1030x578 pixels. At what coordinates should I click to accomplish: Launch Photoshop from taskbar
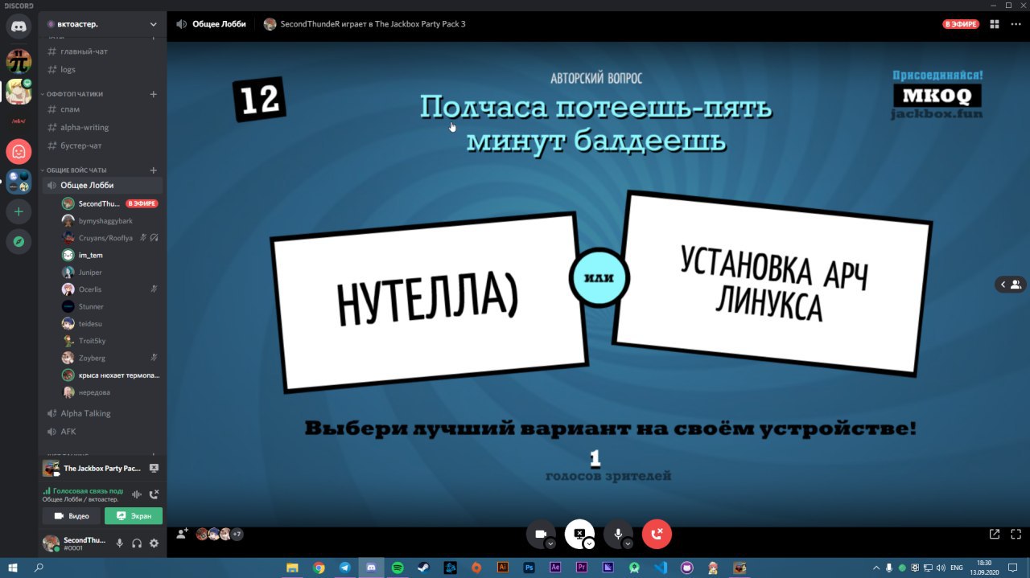tap(529, 568)
